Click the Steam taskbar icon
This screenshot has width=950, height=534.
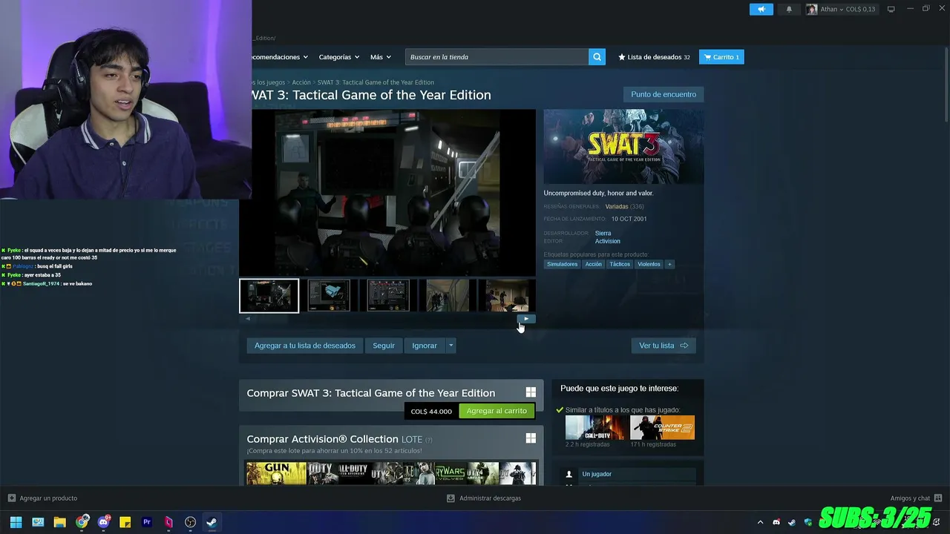212,522
